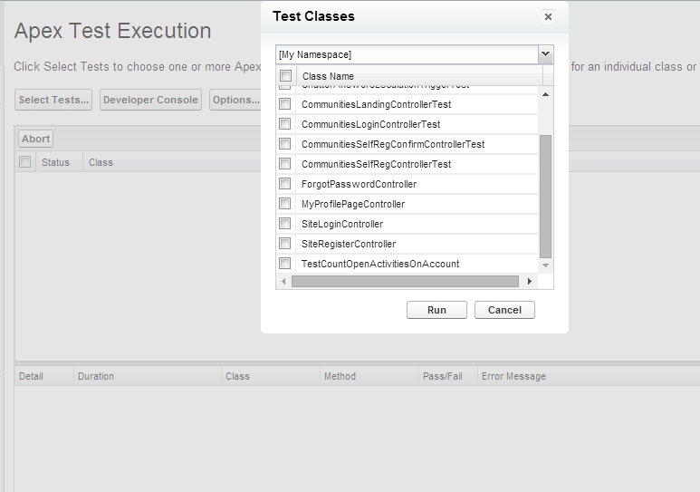Check CommunitiesLandingControllerTest checkbox
This screenshot has height=492, width=700.
[x=285, y=104]
